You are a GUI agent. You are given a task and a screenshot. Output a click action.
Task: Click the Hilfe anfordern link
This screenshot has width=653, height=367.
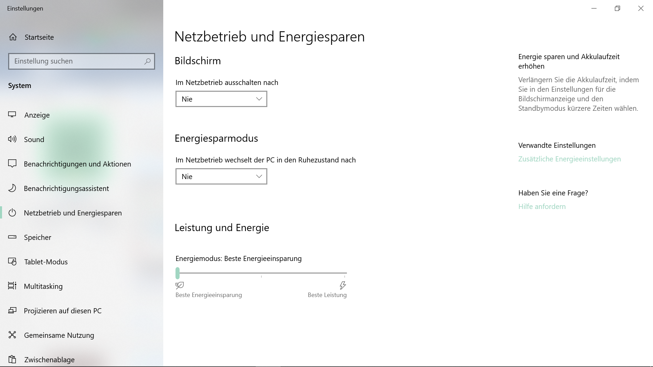click(x=542, y=207)
